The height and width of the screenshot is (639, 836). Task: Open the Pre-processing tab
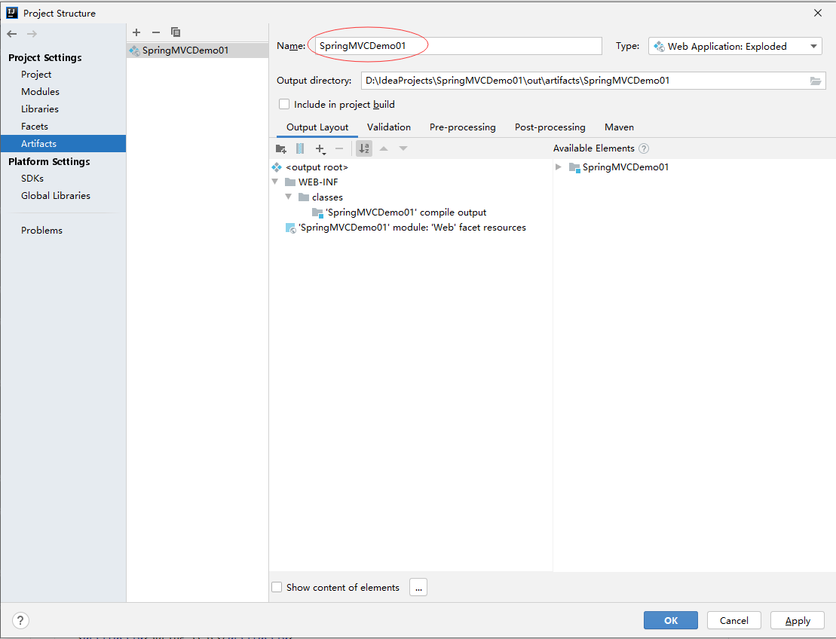pos(462,127)
